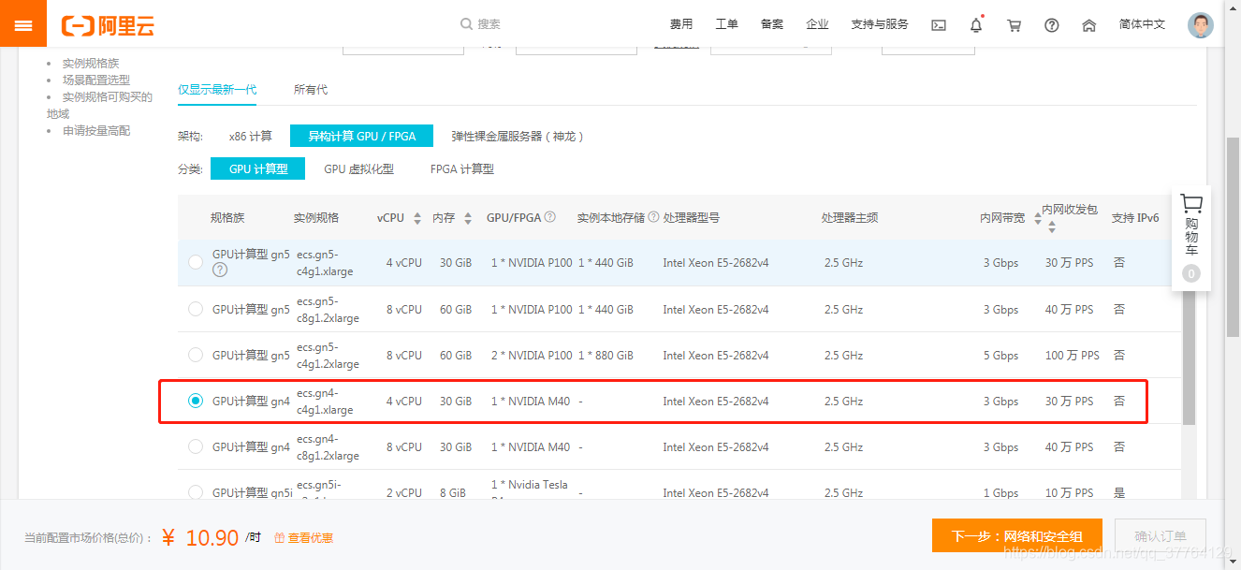1241x570 pixels.
Task: Open the 简体中文 language selector
Action: pos(1143,24)
